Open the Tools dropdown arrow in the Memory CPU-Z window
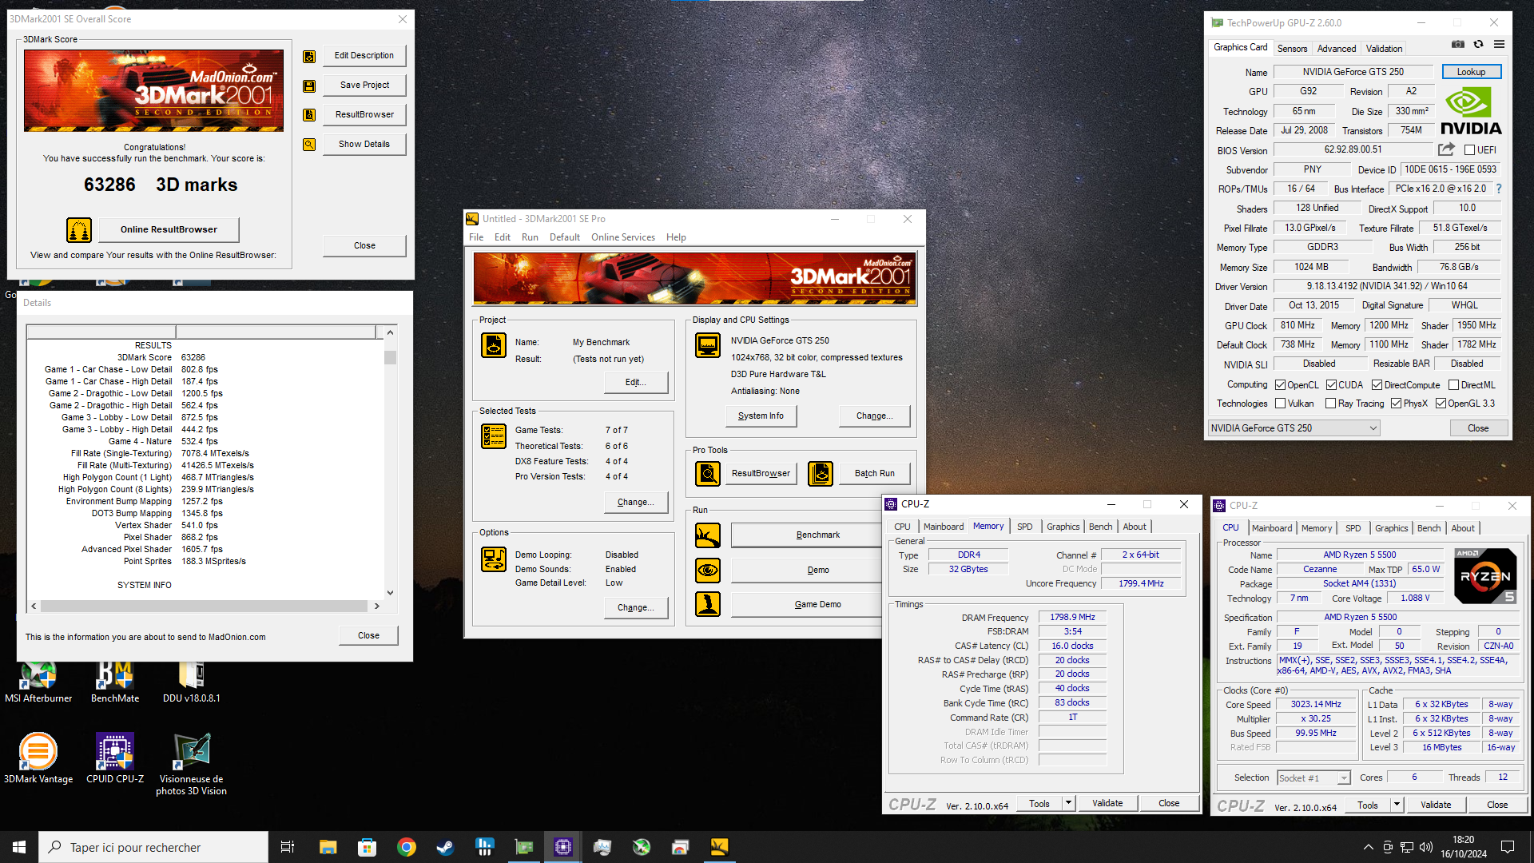Image resolution: width=1534 pixels, height=863 pixels. 1068,803
